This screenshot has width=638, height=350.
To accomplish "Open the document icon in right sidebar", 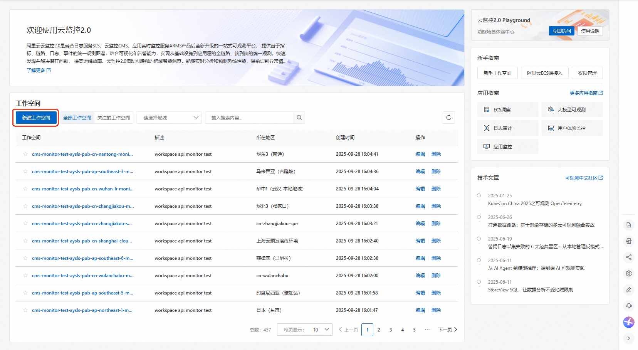I will pos(629,225).
